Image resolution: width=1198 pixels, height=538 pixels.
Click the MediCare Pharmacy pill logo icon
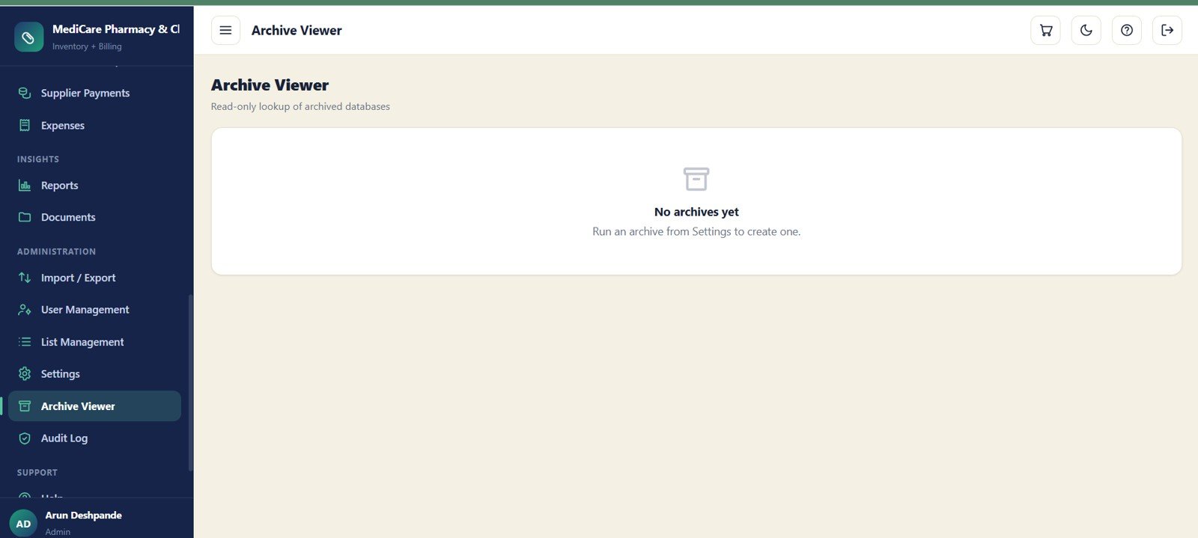tap(28, 37)
